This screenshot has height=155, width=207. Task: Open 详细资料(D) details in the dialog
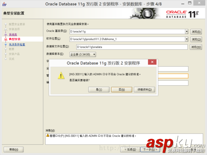click(x=145, y=90)
